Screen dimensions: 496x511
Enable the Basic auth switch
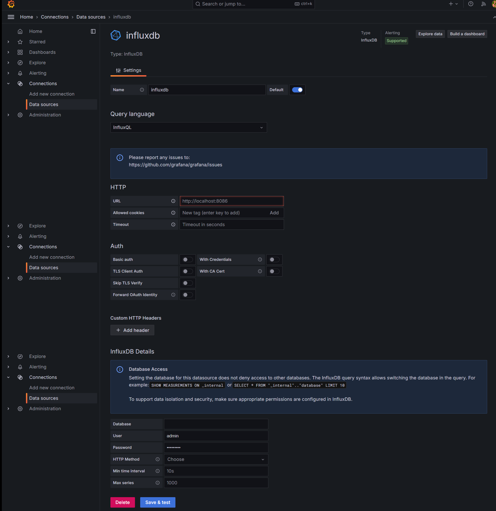click(188, 260)
